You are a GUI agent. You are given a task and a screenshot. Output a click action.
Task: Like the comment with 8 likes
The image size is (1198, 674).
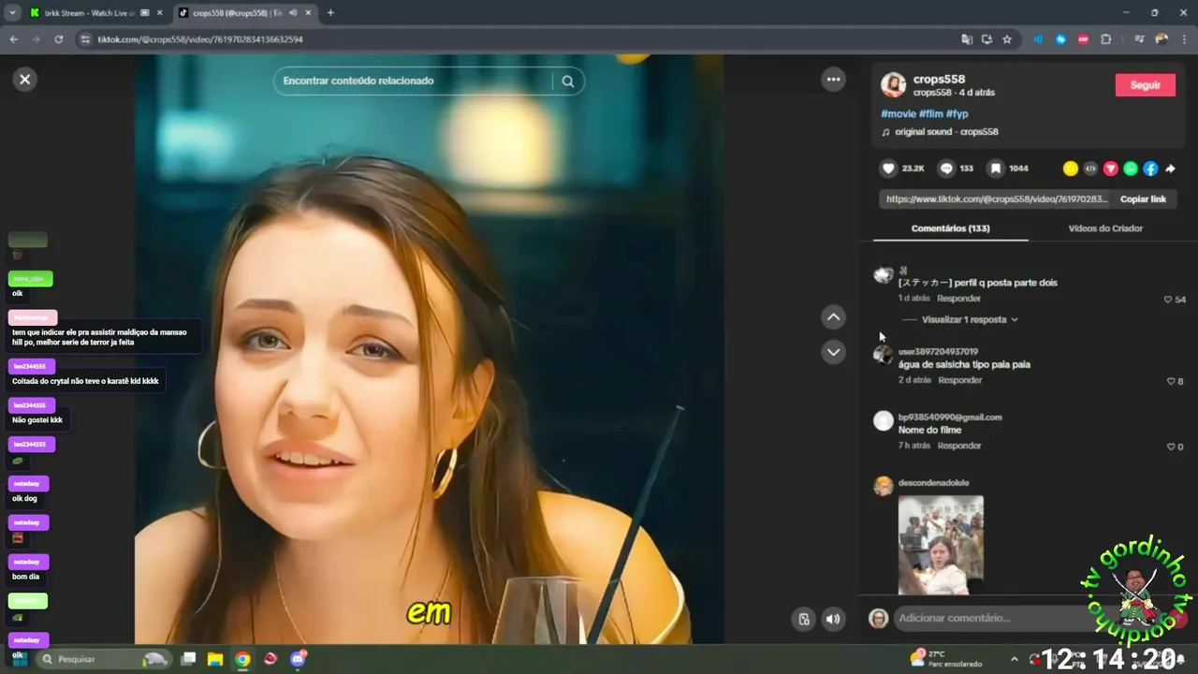click(1171, 382)
